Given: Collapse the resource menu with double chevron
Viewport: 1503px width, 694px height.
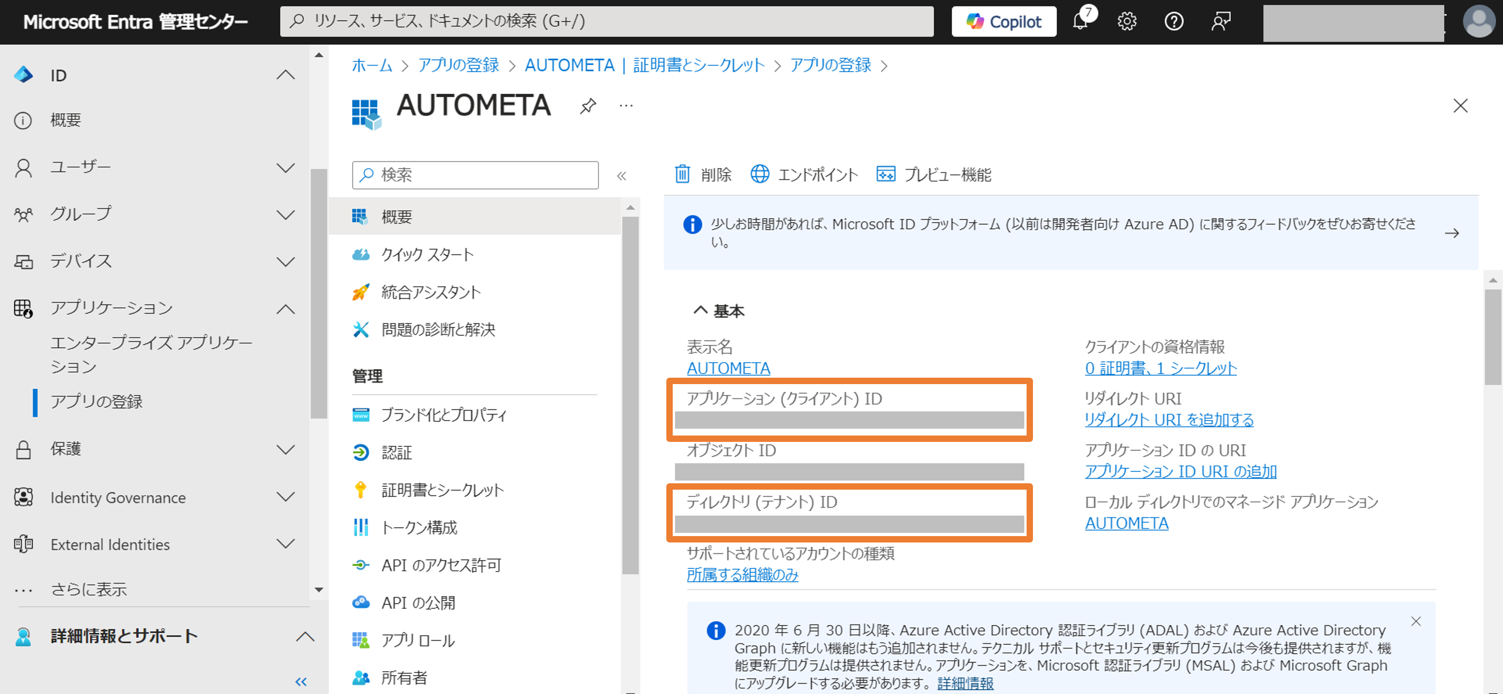Looking at the screenshot, I should 621,176.
